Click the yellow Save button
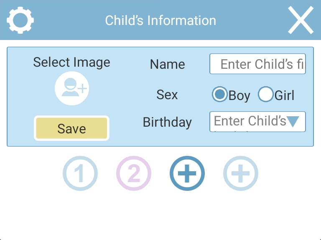This screenshot has height=240, width=321. (71, 128)
